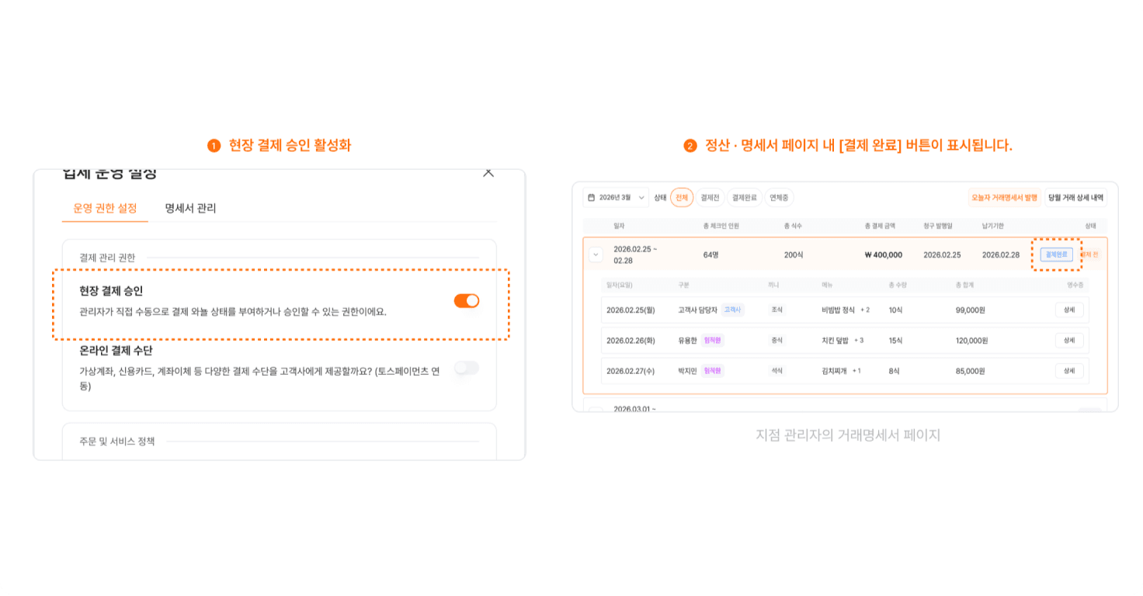Screen dimensions: 1143x596
Task: Click the ₩ 400,000 total amount
Action: pyautogui.click(x=884, y=255)
